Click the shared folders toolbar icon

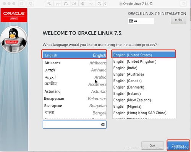click(x=99, y=3)
